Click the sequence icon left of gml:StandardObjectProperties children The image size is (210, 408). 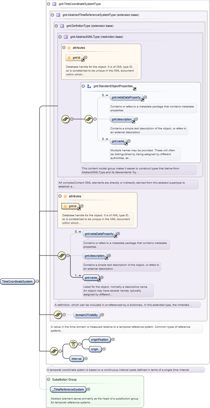tap(89, 119)
